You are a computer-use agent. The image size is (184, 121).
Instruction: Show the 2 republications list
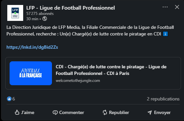point(163,99)
